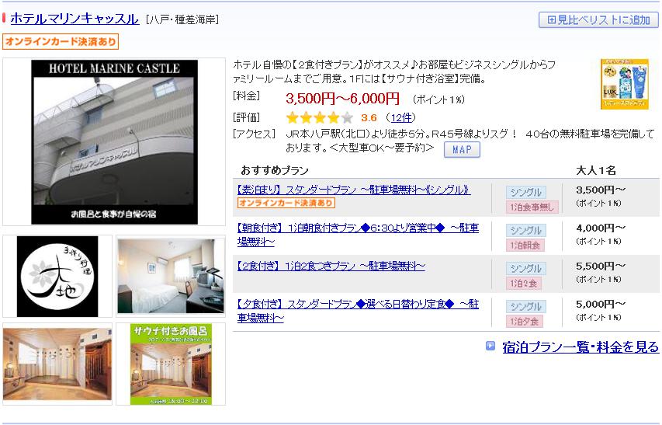The image size is (662, 425).
Task: Click the product advertisement image
Action: click(625, 84)
